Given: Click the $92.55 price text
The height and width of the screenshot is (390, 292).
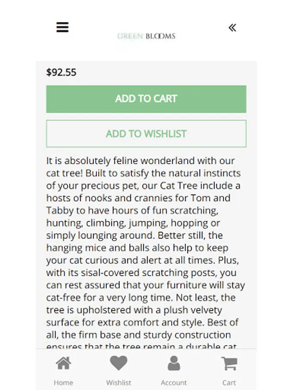Looking at the screenshot, I should click(x=61, y=72).
